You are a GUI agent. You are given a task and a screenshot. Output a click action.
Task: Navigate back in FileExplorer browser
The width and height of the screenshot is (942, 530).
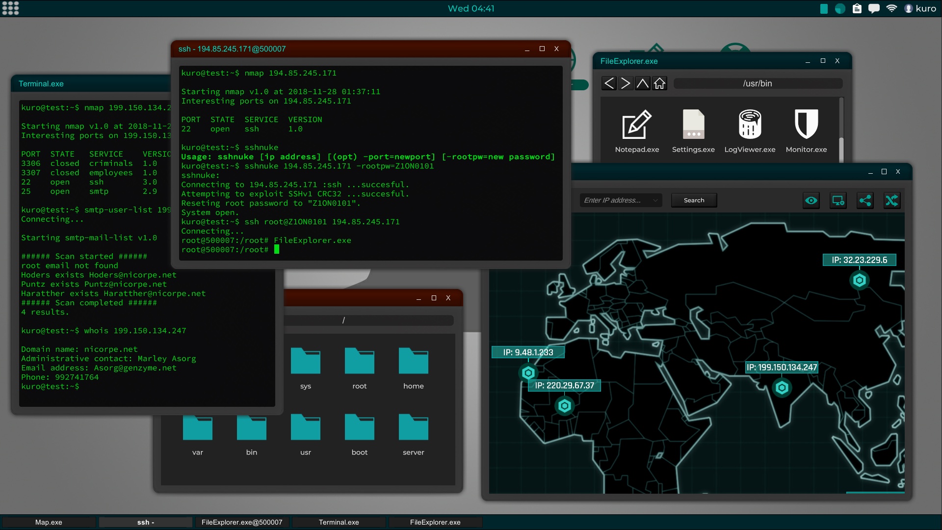[x=608, y=83]
